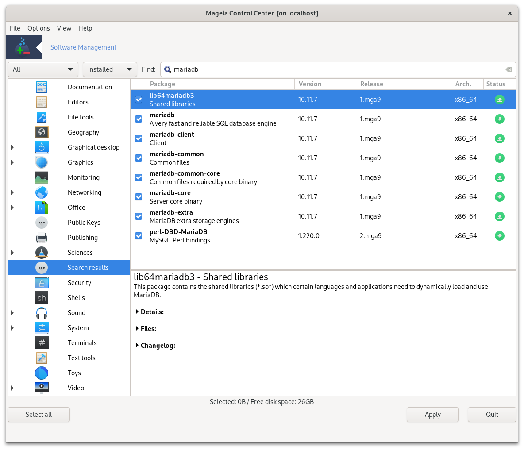Viewport: 524px width, 450px height.
Task: Select the Search results category
Action: (x=69, y=268)
